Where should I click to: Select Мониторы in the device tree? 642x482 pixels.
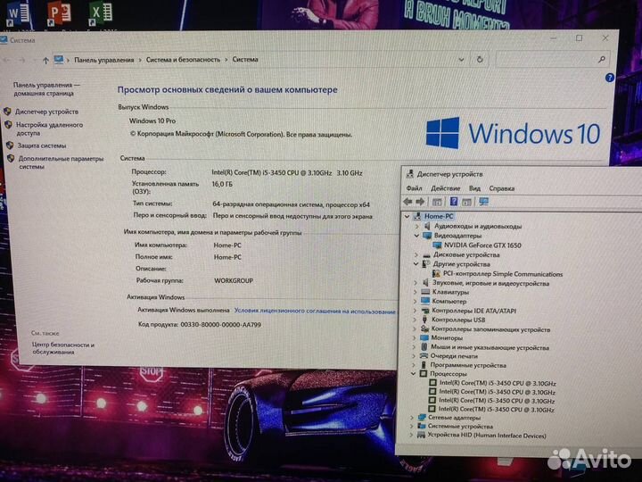tap(447, 338)
